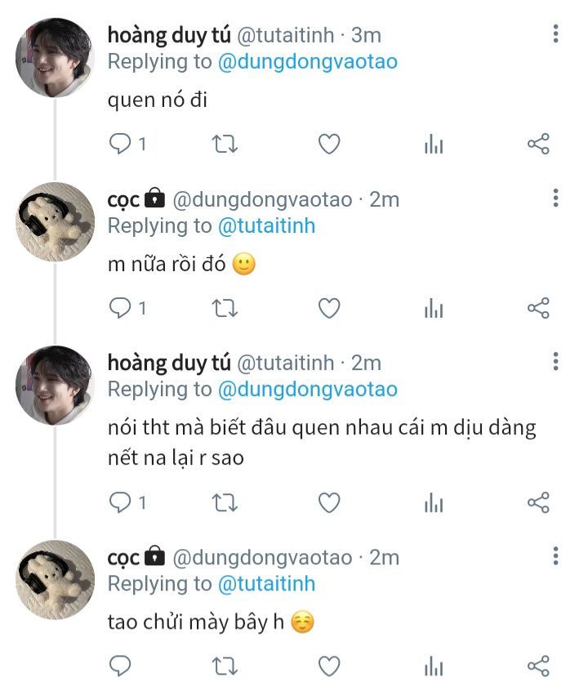Like the "quen nó đi" tweet
Screen dimensions: 588x687
click(328, 145)
